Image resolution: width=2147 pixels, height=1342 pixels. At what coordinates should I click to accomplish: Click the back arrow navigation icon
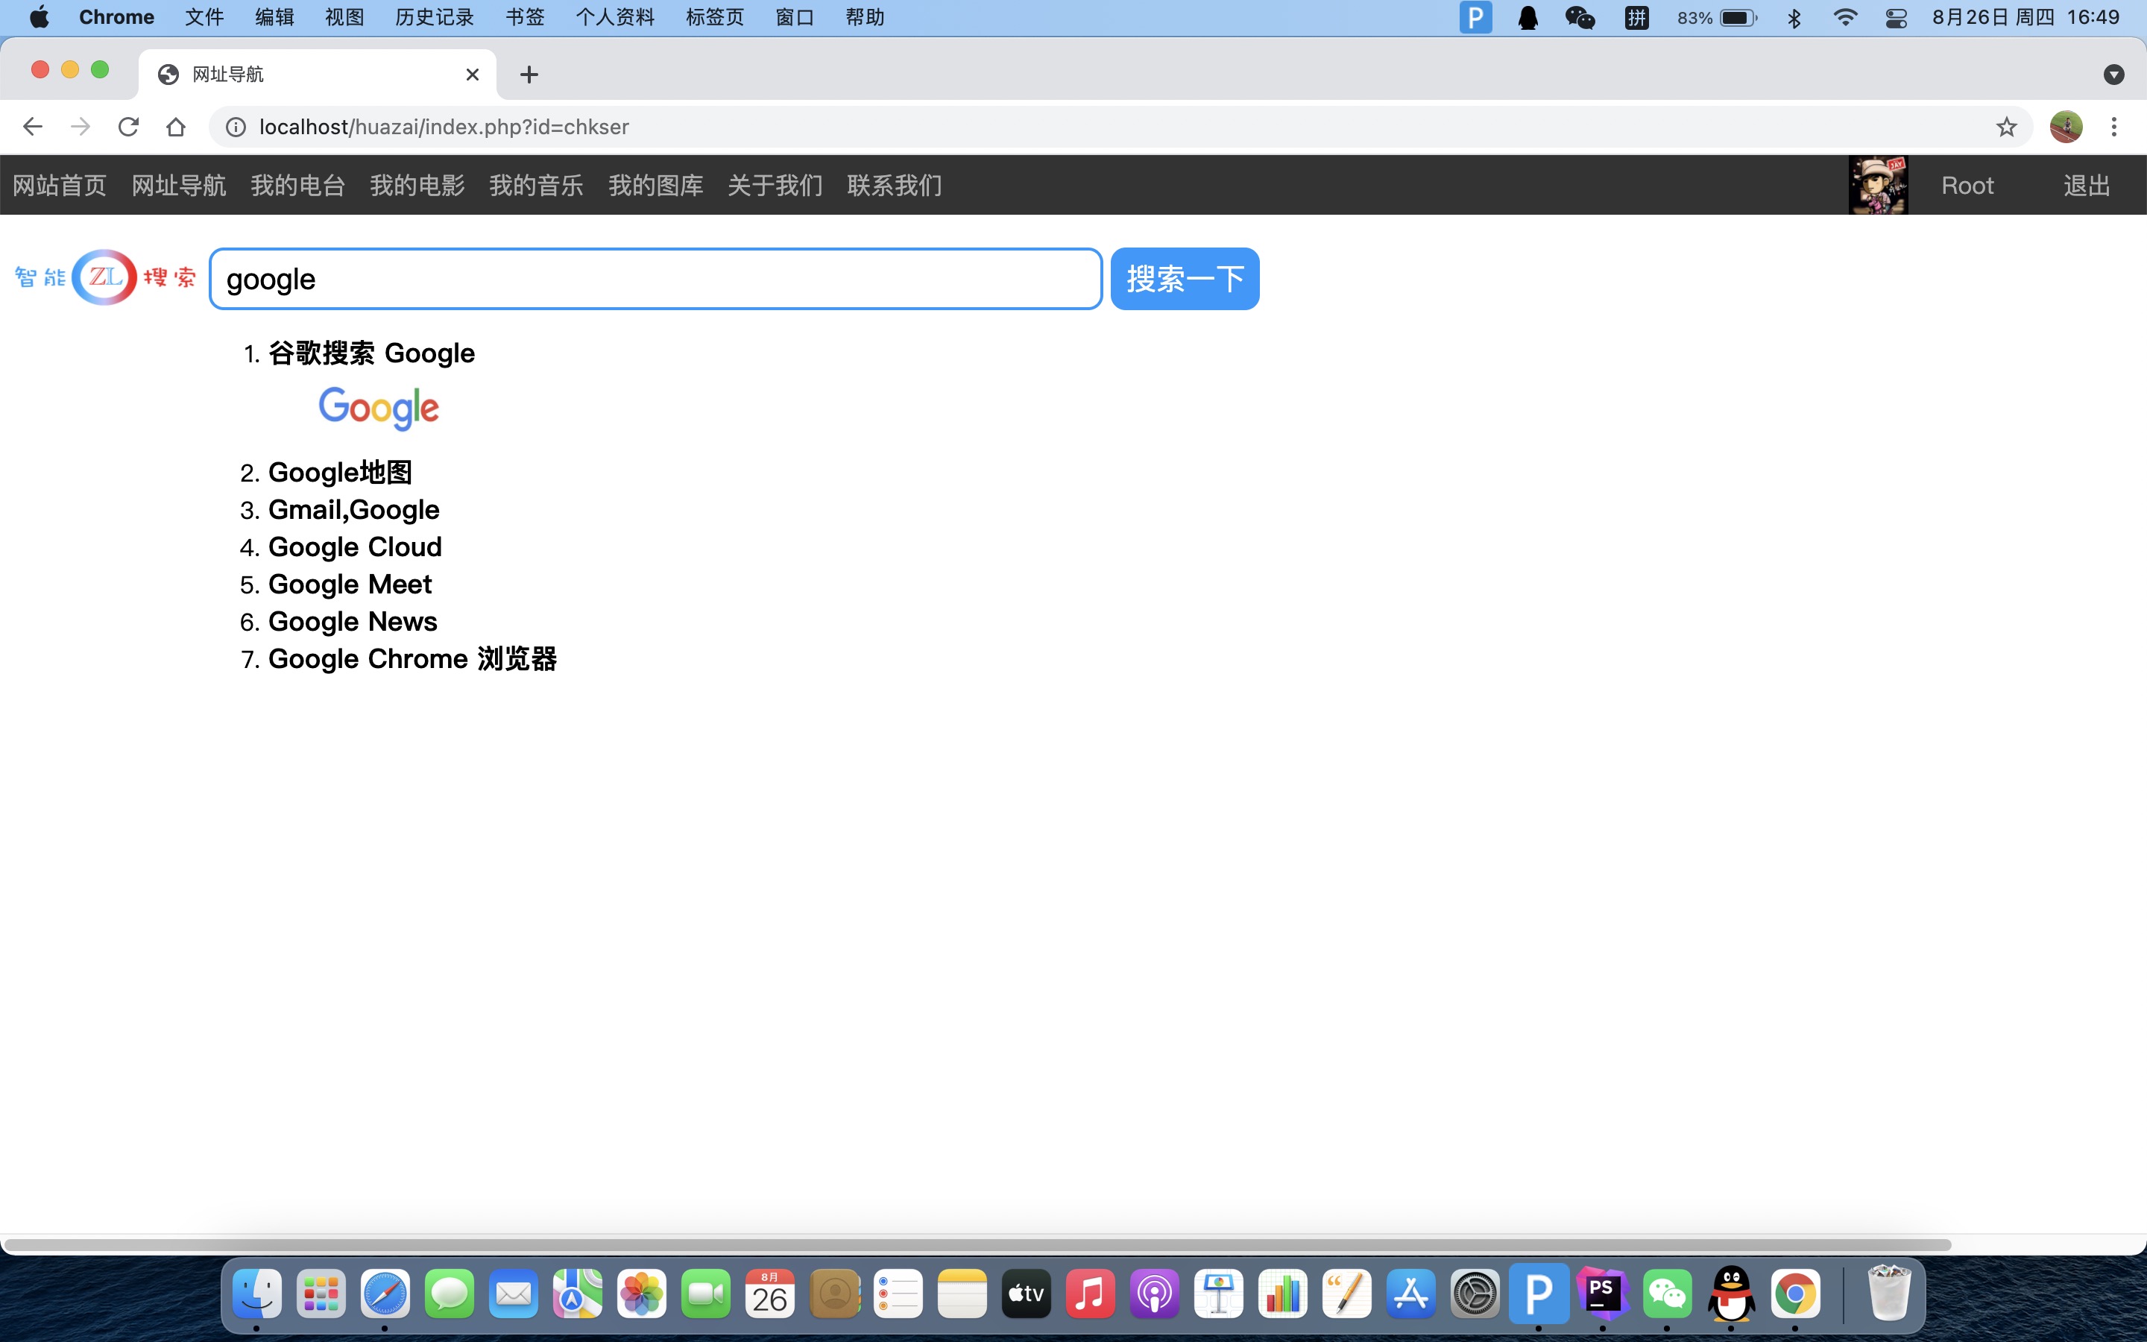coord(33,127)
